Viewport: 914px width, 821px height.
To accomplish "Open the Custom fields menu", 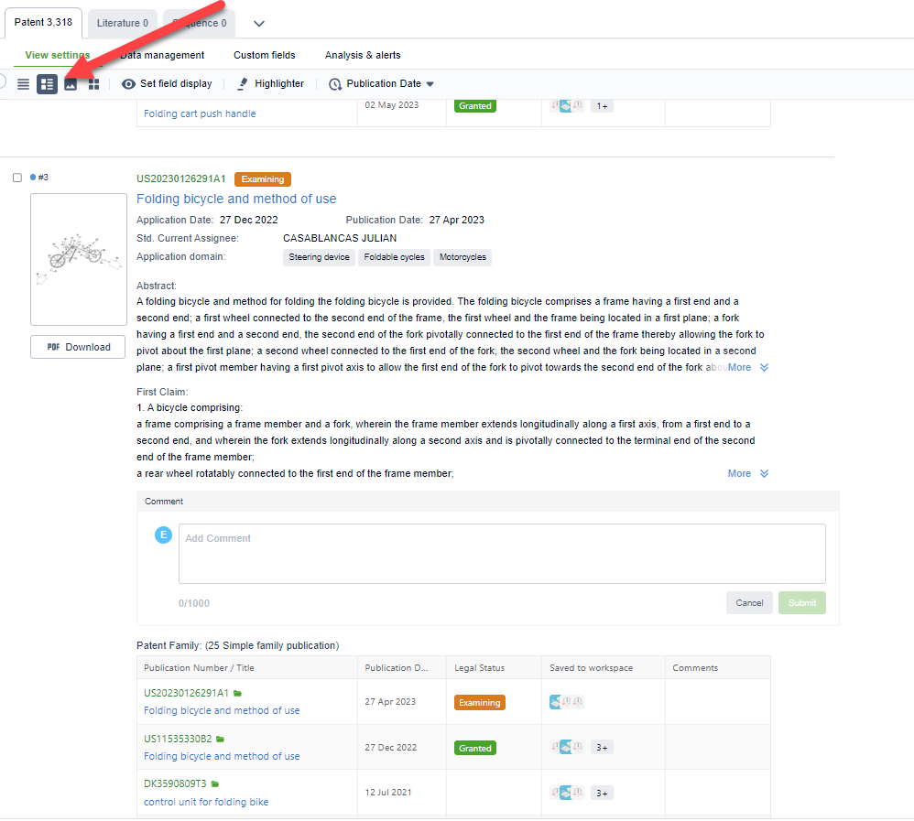I will point(264,56).
